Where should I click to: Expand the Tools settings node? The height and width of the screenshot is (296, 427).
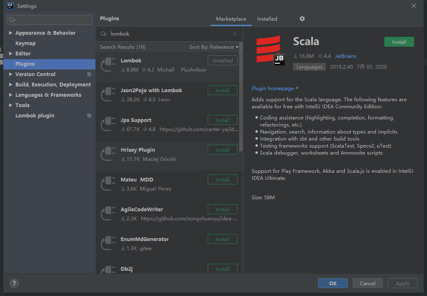click(x=11, y=105)
